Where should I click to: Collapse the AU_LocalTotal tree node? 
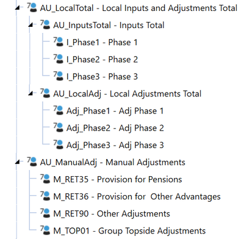coord(18,8)
